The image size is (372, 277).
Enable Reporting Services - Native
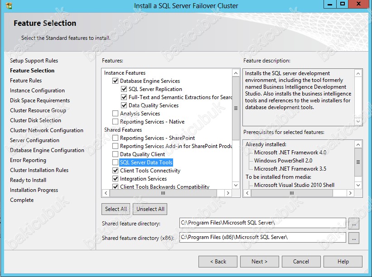115,122
